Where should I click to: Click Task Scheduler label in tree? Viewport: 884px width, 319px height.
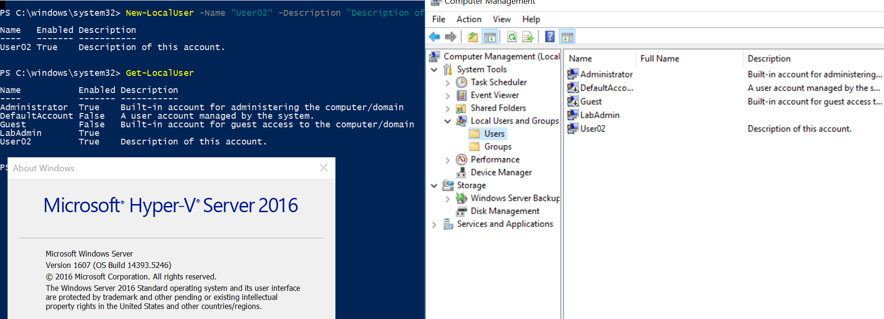click(499, 82)
